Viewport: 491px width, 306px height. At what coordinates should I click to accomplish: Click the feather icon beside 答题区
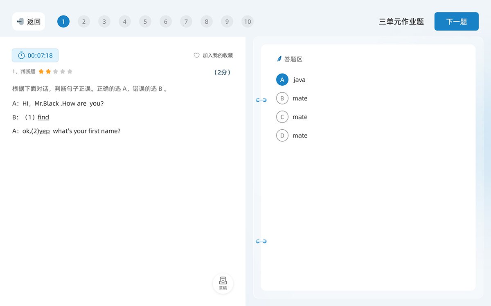[279, 59]
